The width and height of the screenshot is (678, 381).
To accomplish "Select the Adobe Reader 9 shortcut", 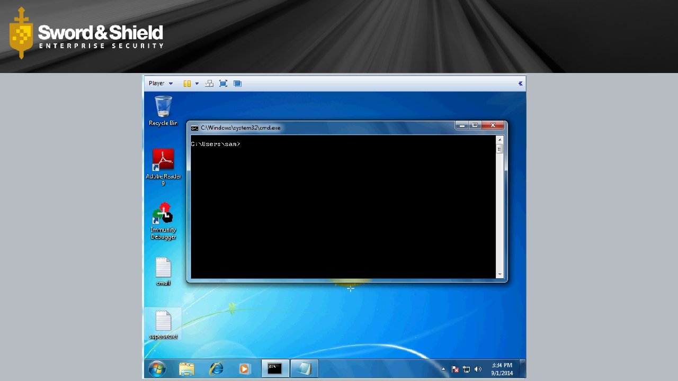I will click(x=163, y=167).
